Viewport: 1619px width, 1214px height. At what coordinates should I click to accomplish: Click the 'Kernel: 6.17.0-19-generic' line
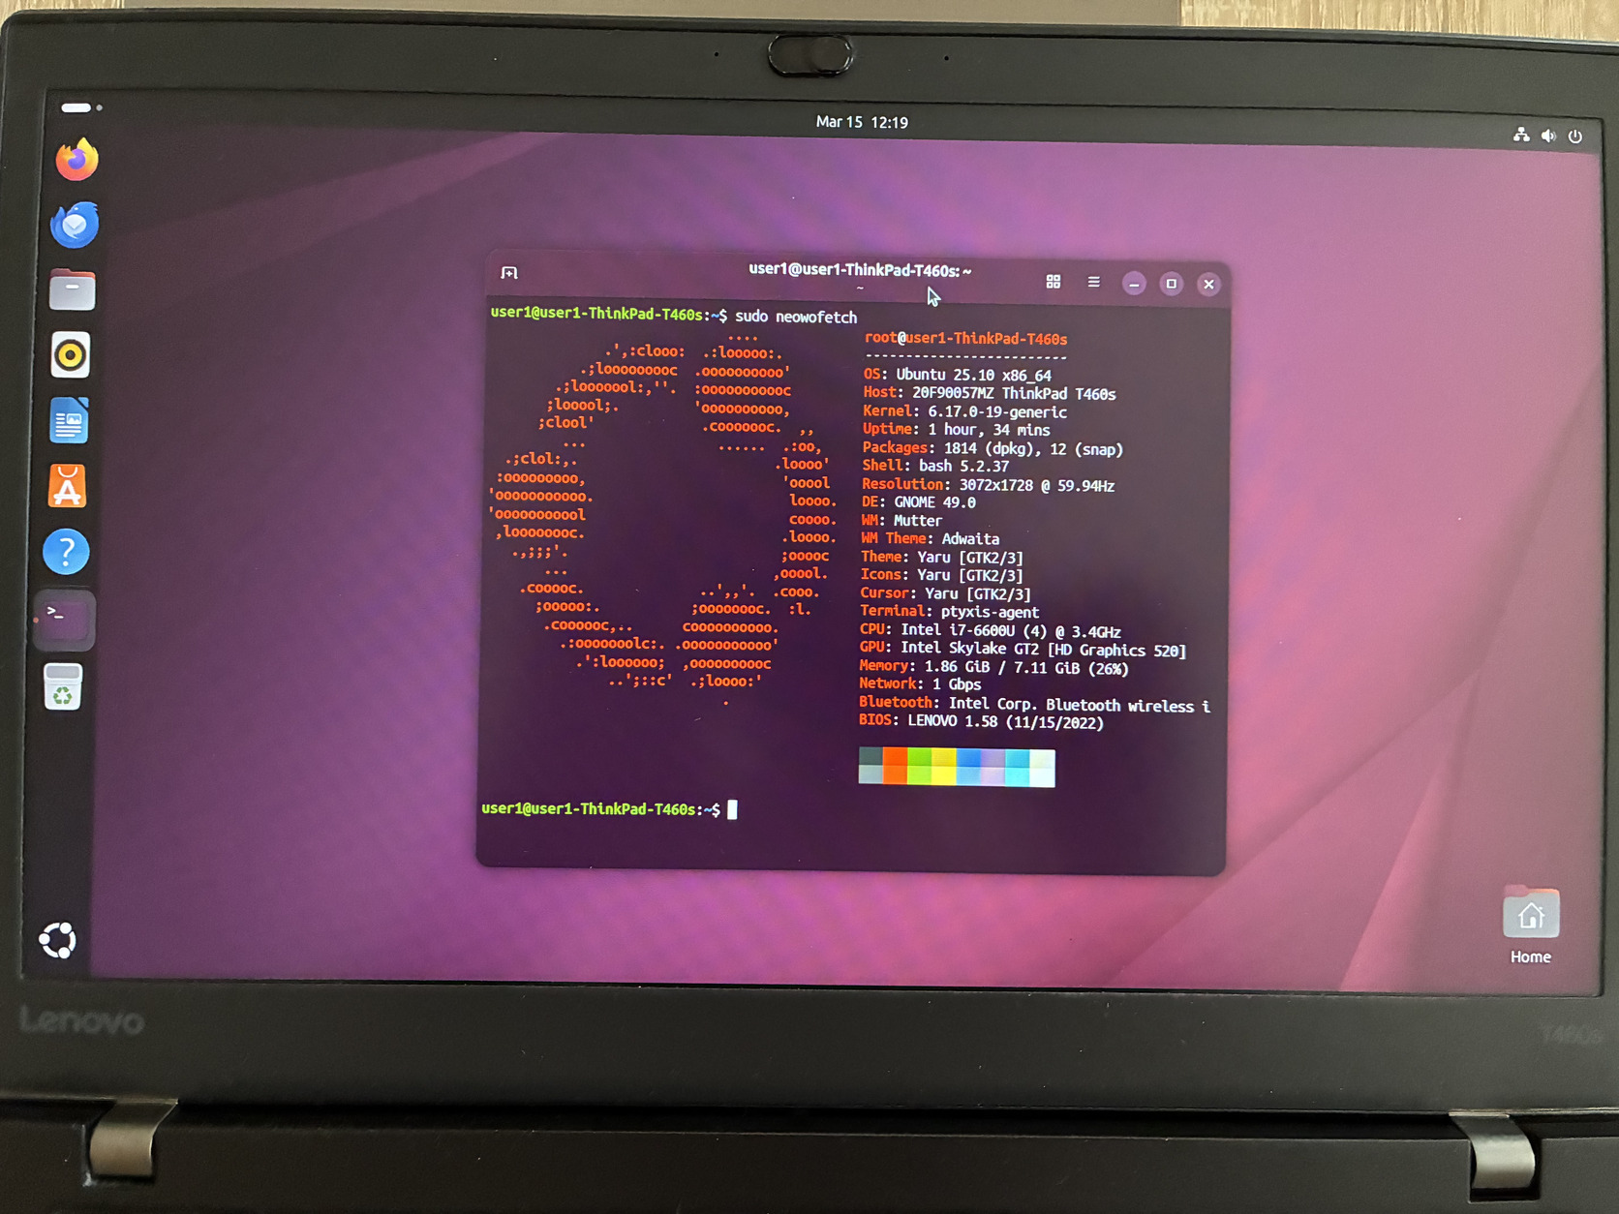click(x=964, y=411)
